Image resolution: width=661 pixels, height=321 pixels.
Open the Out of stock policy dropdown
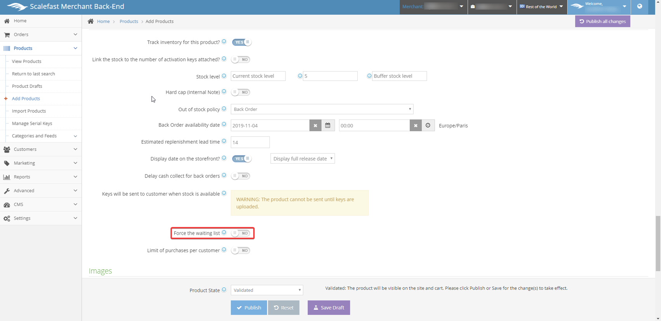pyautogui.click(x=322, y=109)
